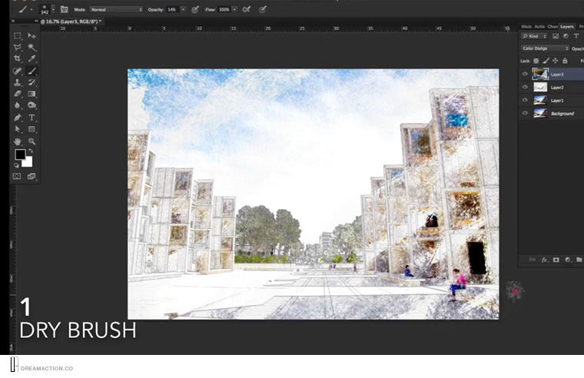Open the Flow slider dropdown arrow
Screen dimensions: 584x378
234,10
